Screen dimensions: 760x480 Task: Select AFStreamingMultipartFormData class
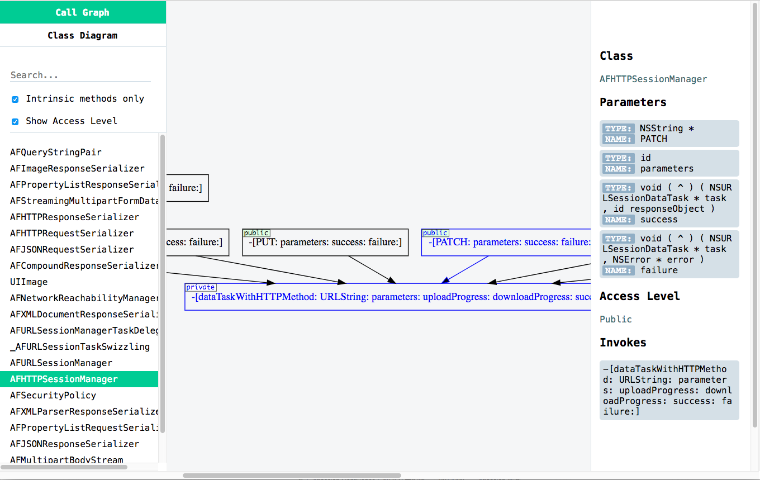click(x=79, y=201)
